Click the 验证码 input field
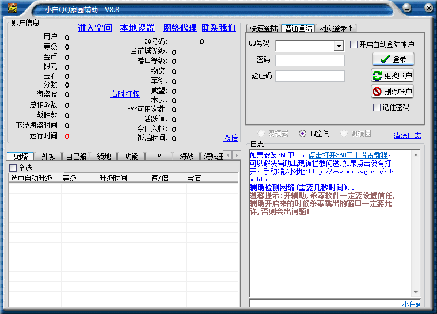The height and width of the screenshot is (314, 437). [x=310, y=76]
